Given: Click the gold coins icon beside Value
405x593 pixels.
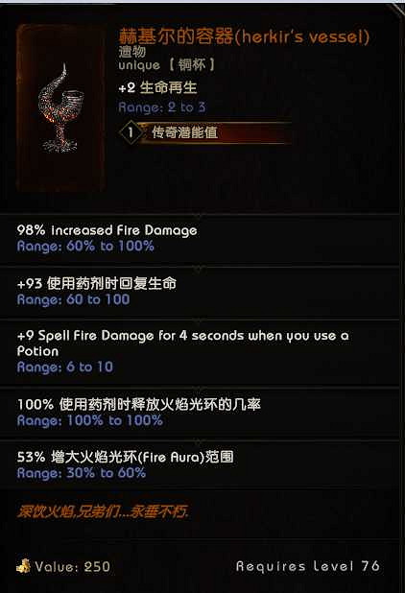Looking at the screenshot, I should click(x=23, y=566).
